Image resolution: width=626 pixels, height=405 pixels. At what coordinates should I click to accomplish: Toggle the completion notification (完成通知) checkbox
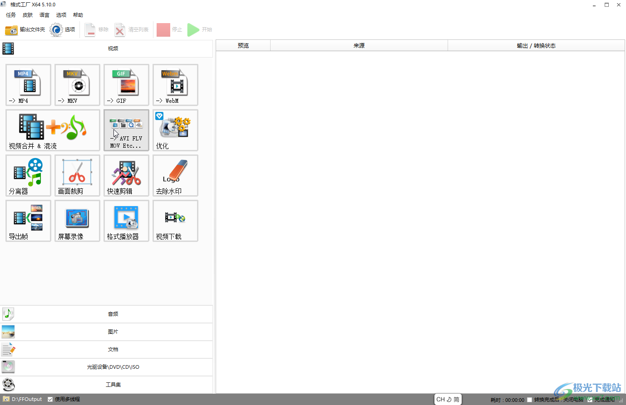click(590, 400)
